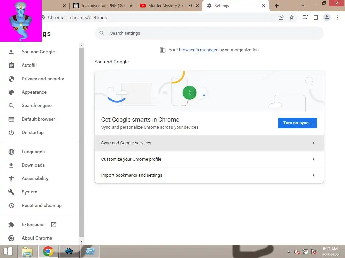Open the 'browser is managed' link
345x258 pixels.
(198, 50)
